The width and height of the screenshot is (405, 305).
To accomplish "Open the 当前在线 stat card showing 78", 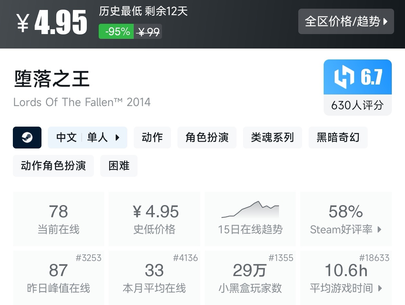I will click(59, 219).
